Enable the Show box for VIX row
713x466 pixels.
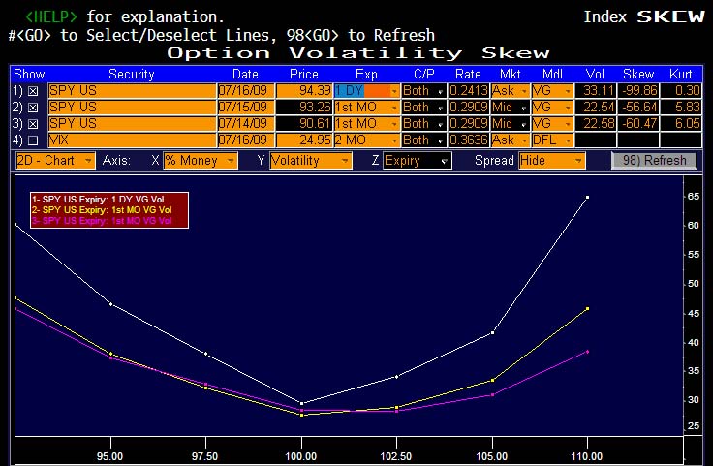click(x=33, y=140)
